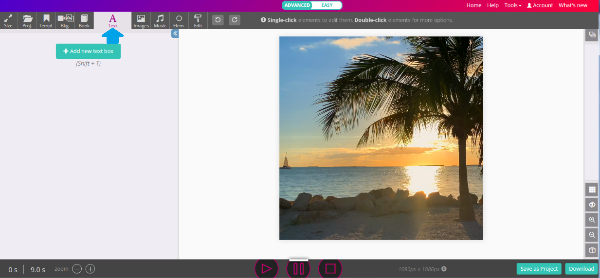
Task: Click the Undo arrow button
Action: click(218, 20)
